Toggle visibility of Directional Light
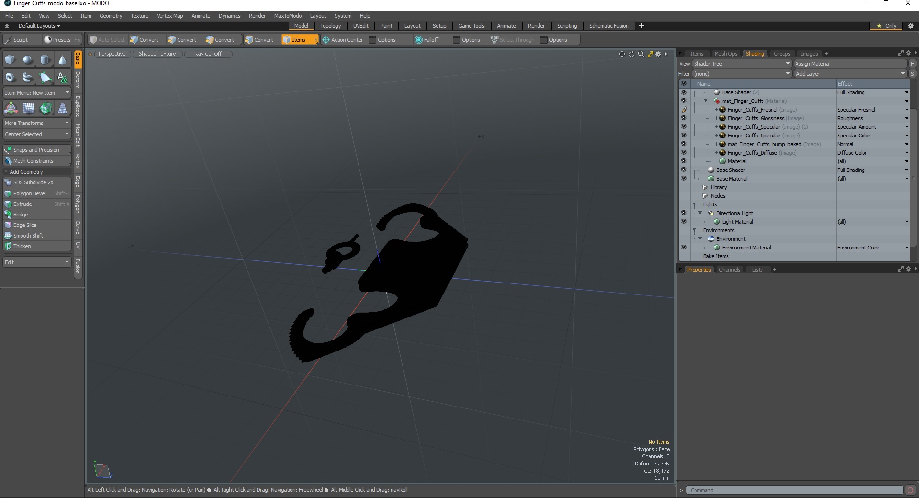Viewport: 919px width, 498px height. pos(684,213)
